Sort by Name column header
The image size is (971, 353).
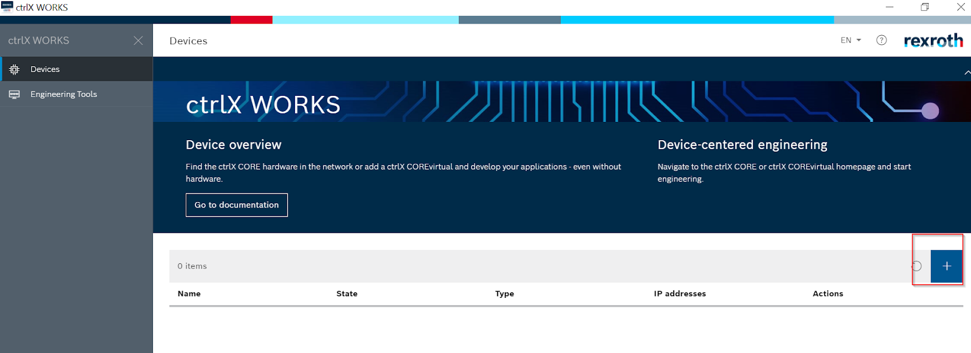click(189, 294)
